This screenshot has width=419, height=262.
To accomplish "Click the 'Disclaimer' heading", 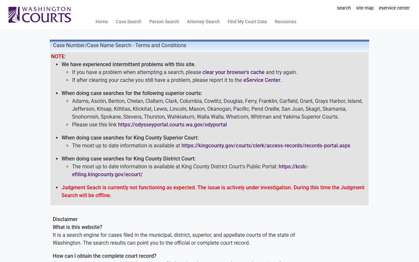I will click(x=65, y=219).
